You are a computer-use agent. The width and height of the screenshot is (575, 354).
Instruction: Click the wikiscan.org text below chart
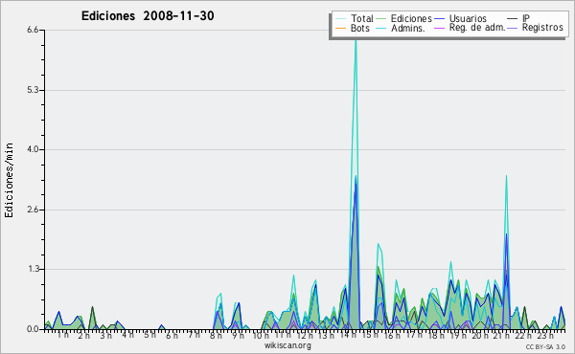tap(287, 345)
